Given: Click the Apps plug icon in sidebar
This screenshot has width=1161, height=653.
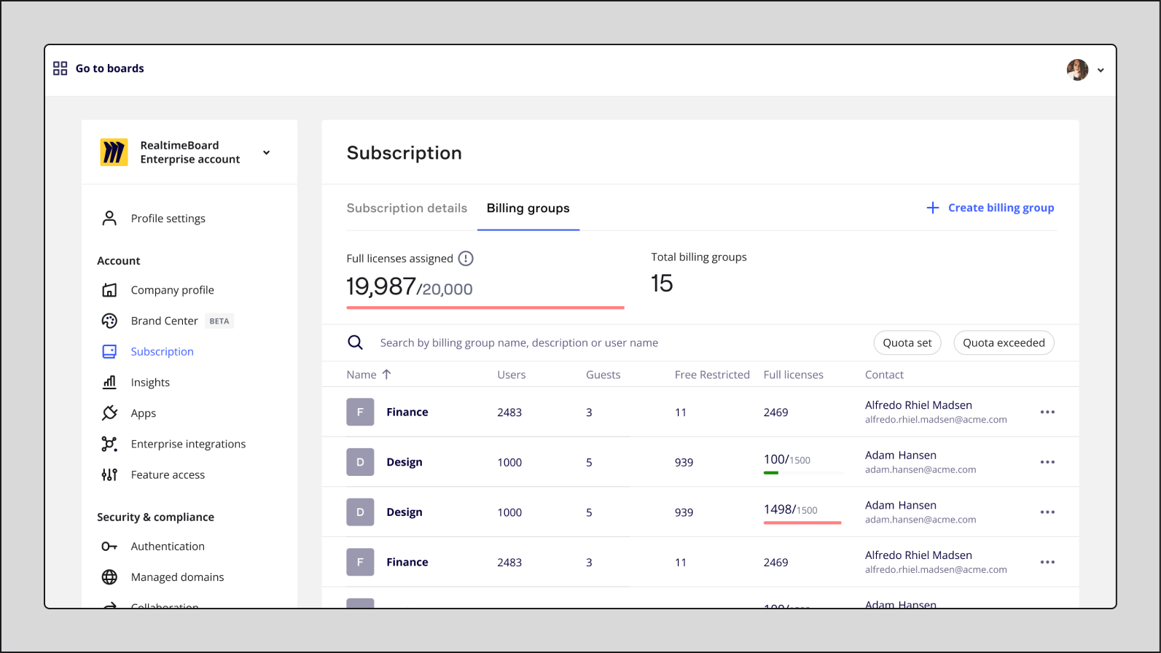Looking at the screenshot, I should coord(109,413).
